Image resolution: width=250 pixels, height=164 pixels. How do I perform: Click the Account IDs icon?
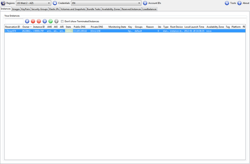pyautogui.click(x=145, y=3)
